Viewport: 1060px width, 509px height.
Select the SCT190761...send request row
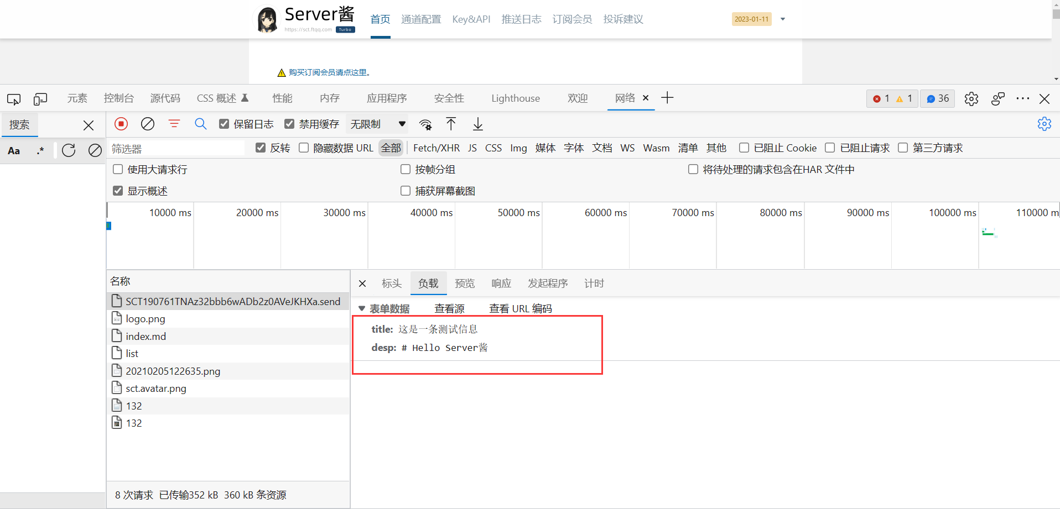coord(228,301)
